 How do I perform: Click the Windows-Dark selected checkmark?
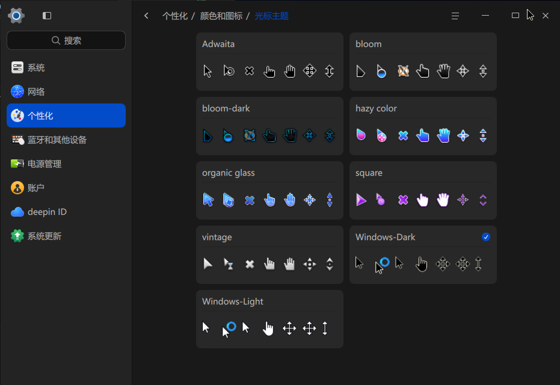pyautogui.click(x=486, y=237)
